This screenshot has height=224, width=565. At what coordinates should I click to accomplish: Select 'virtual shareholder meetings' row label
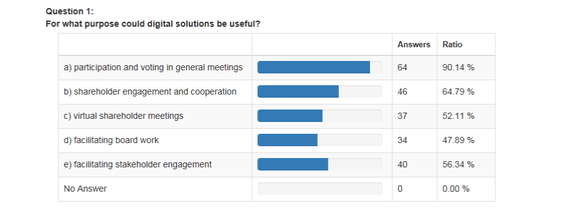click(123, 116)
